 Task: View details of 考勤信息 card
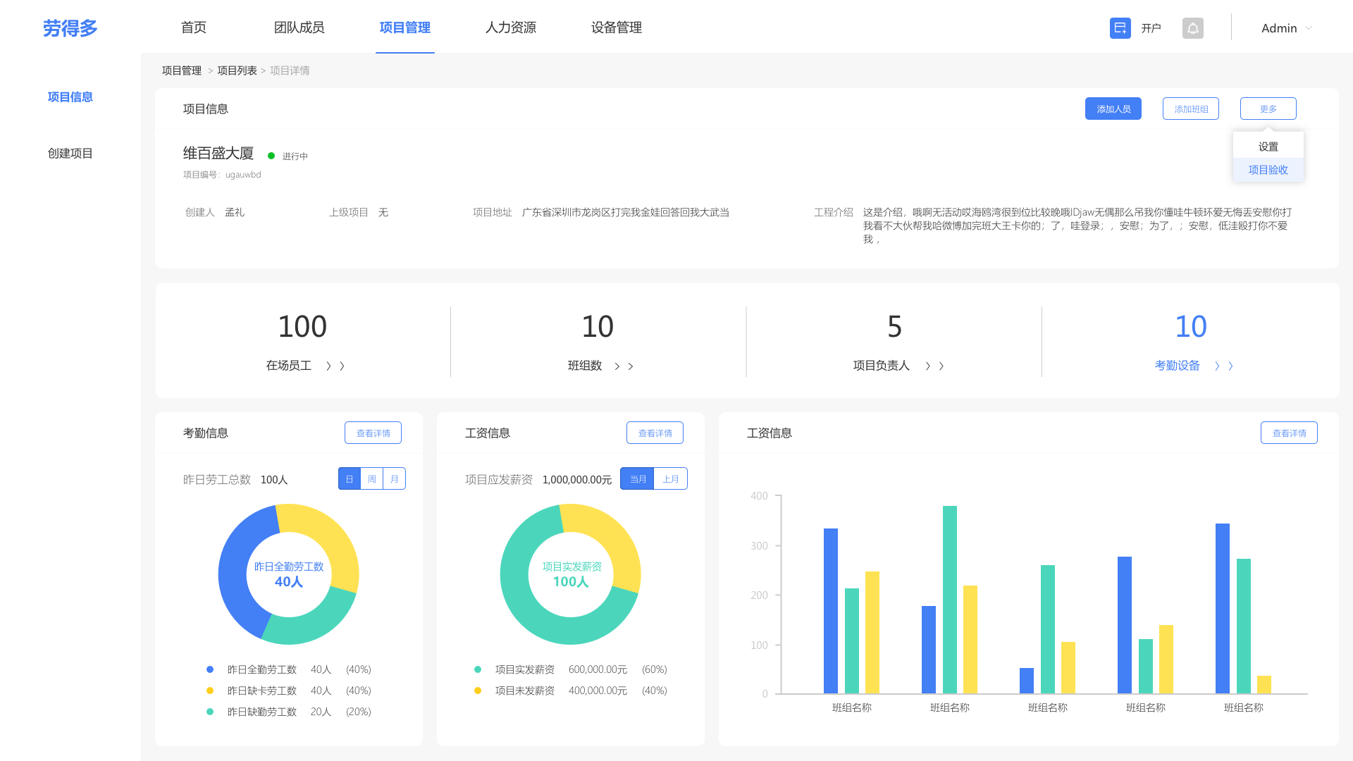tap(373, 433)
